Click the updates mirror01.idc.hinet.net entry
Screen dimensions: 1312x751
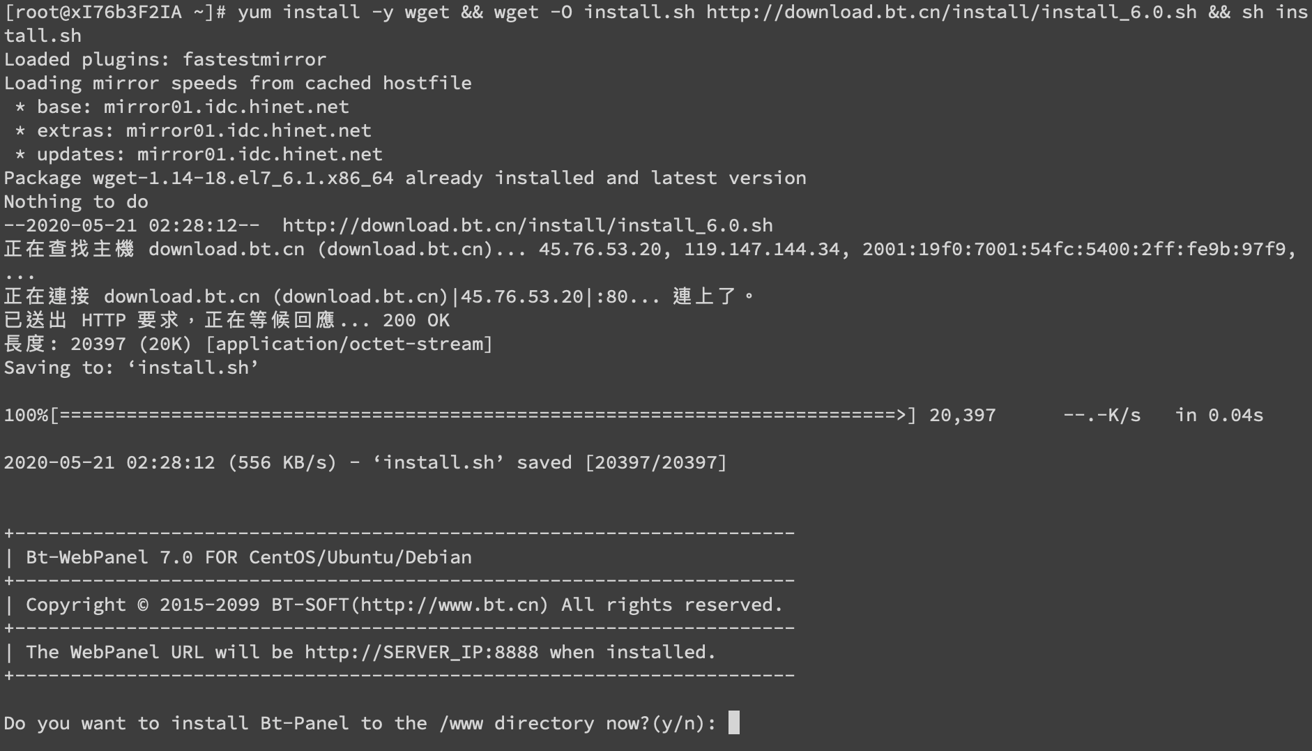pyautogui.click(x=199, y=154)
